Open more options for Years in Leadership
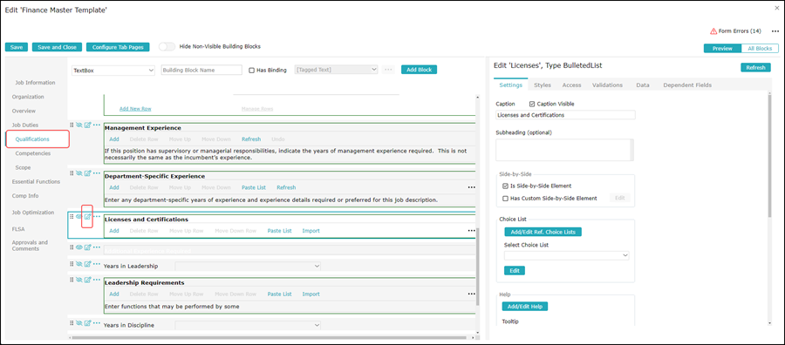 click(x=97, y=263)
